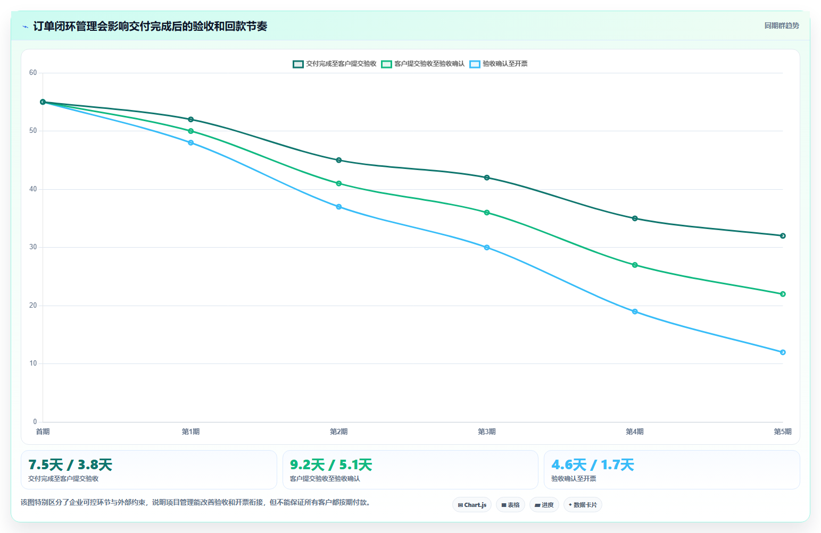The width and height of the screenshot is (821, 533).
Task: Toggle the 验收确认至开票 legend series
Action: pyautogui.click(x=499, y=64)
